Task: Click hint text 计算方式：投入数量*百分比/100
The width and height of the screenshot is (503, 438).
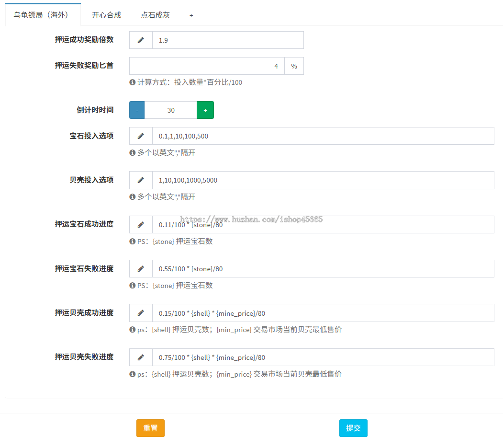Action: 190,82
